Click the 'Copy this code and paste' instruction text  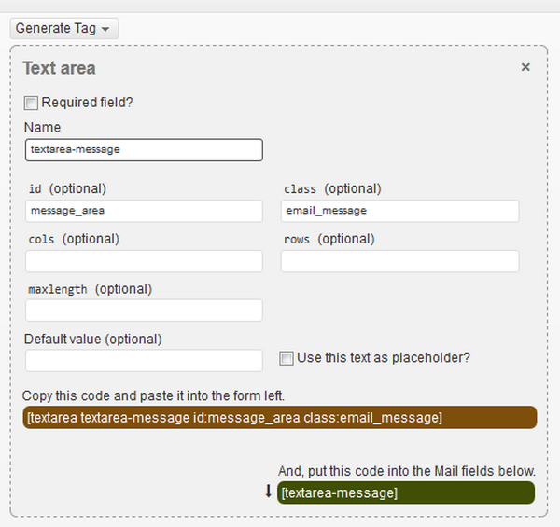pyautogui.click(x=153, y=395)
